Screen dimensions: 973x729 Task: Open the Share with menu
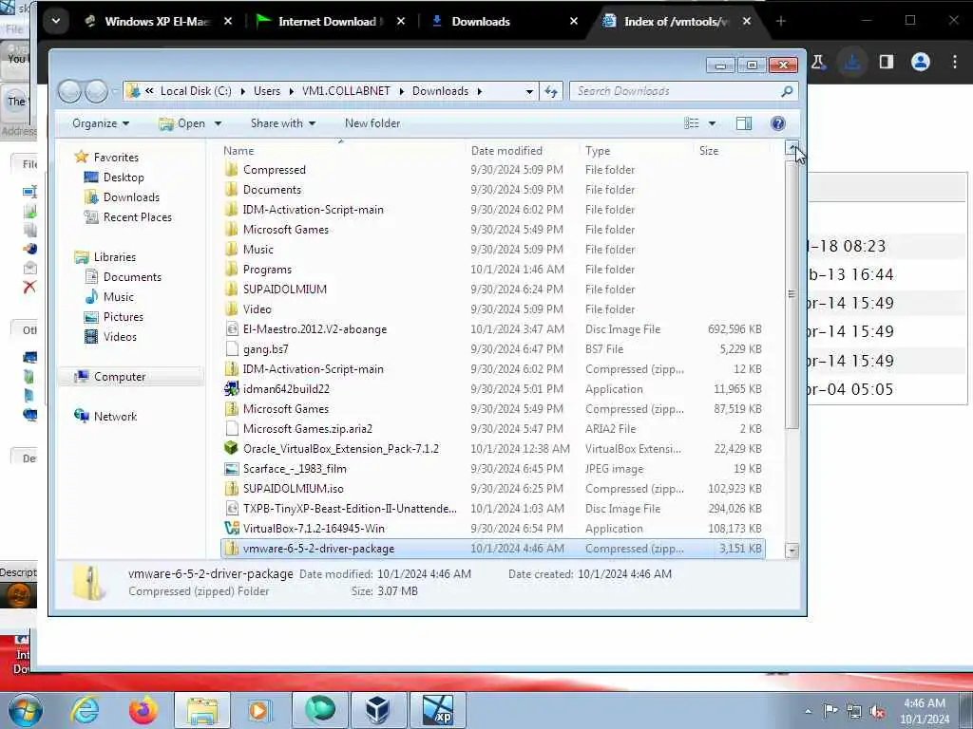click(x=283, y=123)
